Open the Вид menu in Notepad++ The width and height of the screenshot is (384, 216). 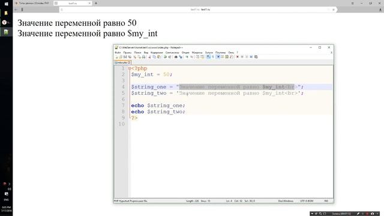click(146, 52)
